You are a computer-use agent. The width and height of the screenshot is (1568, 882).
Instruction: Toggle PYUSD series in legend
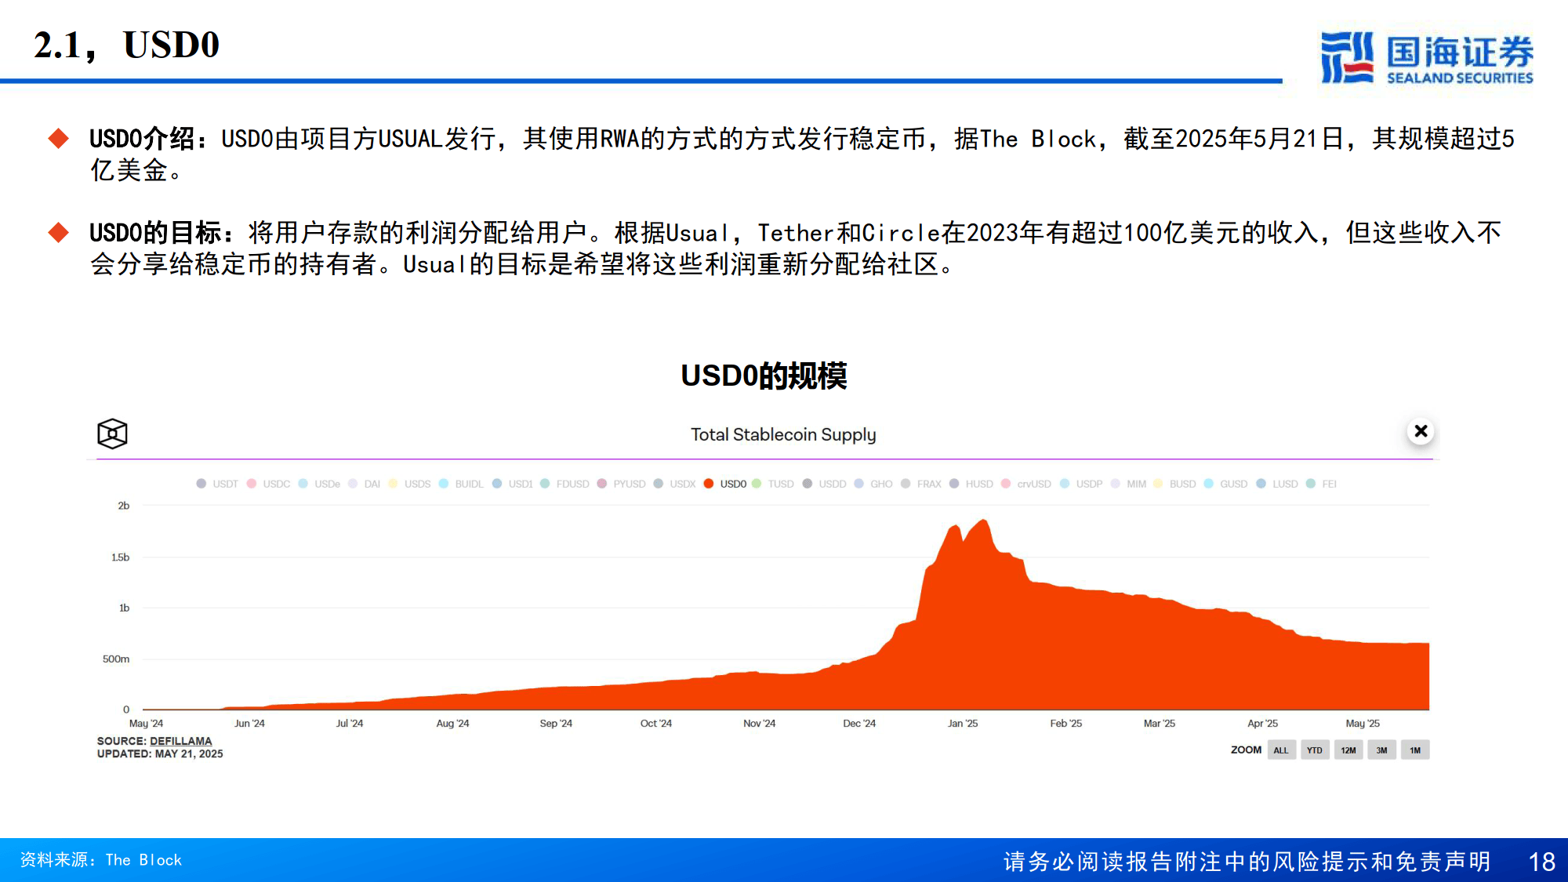point(621,484)
